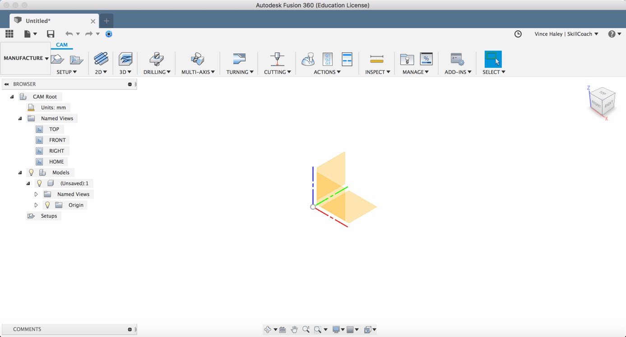Open the Tool Library icon
This screenshot has width=626, height=337.
click(407, 59)
